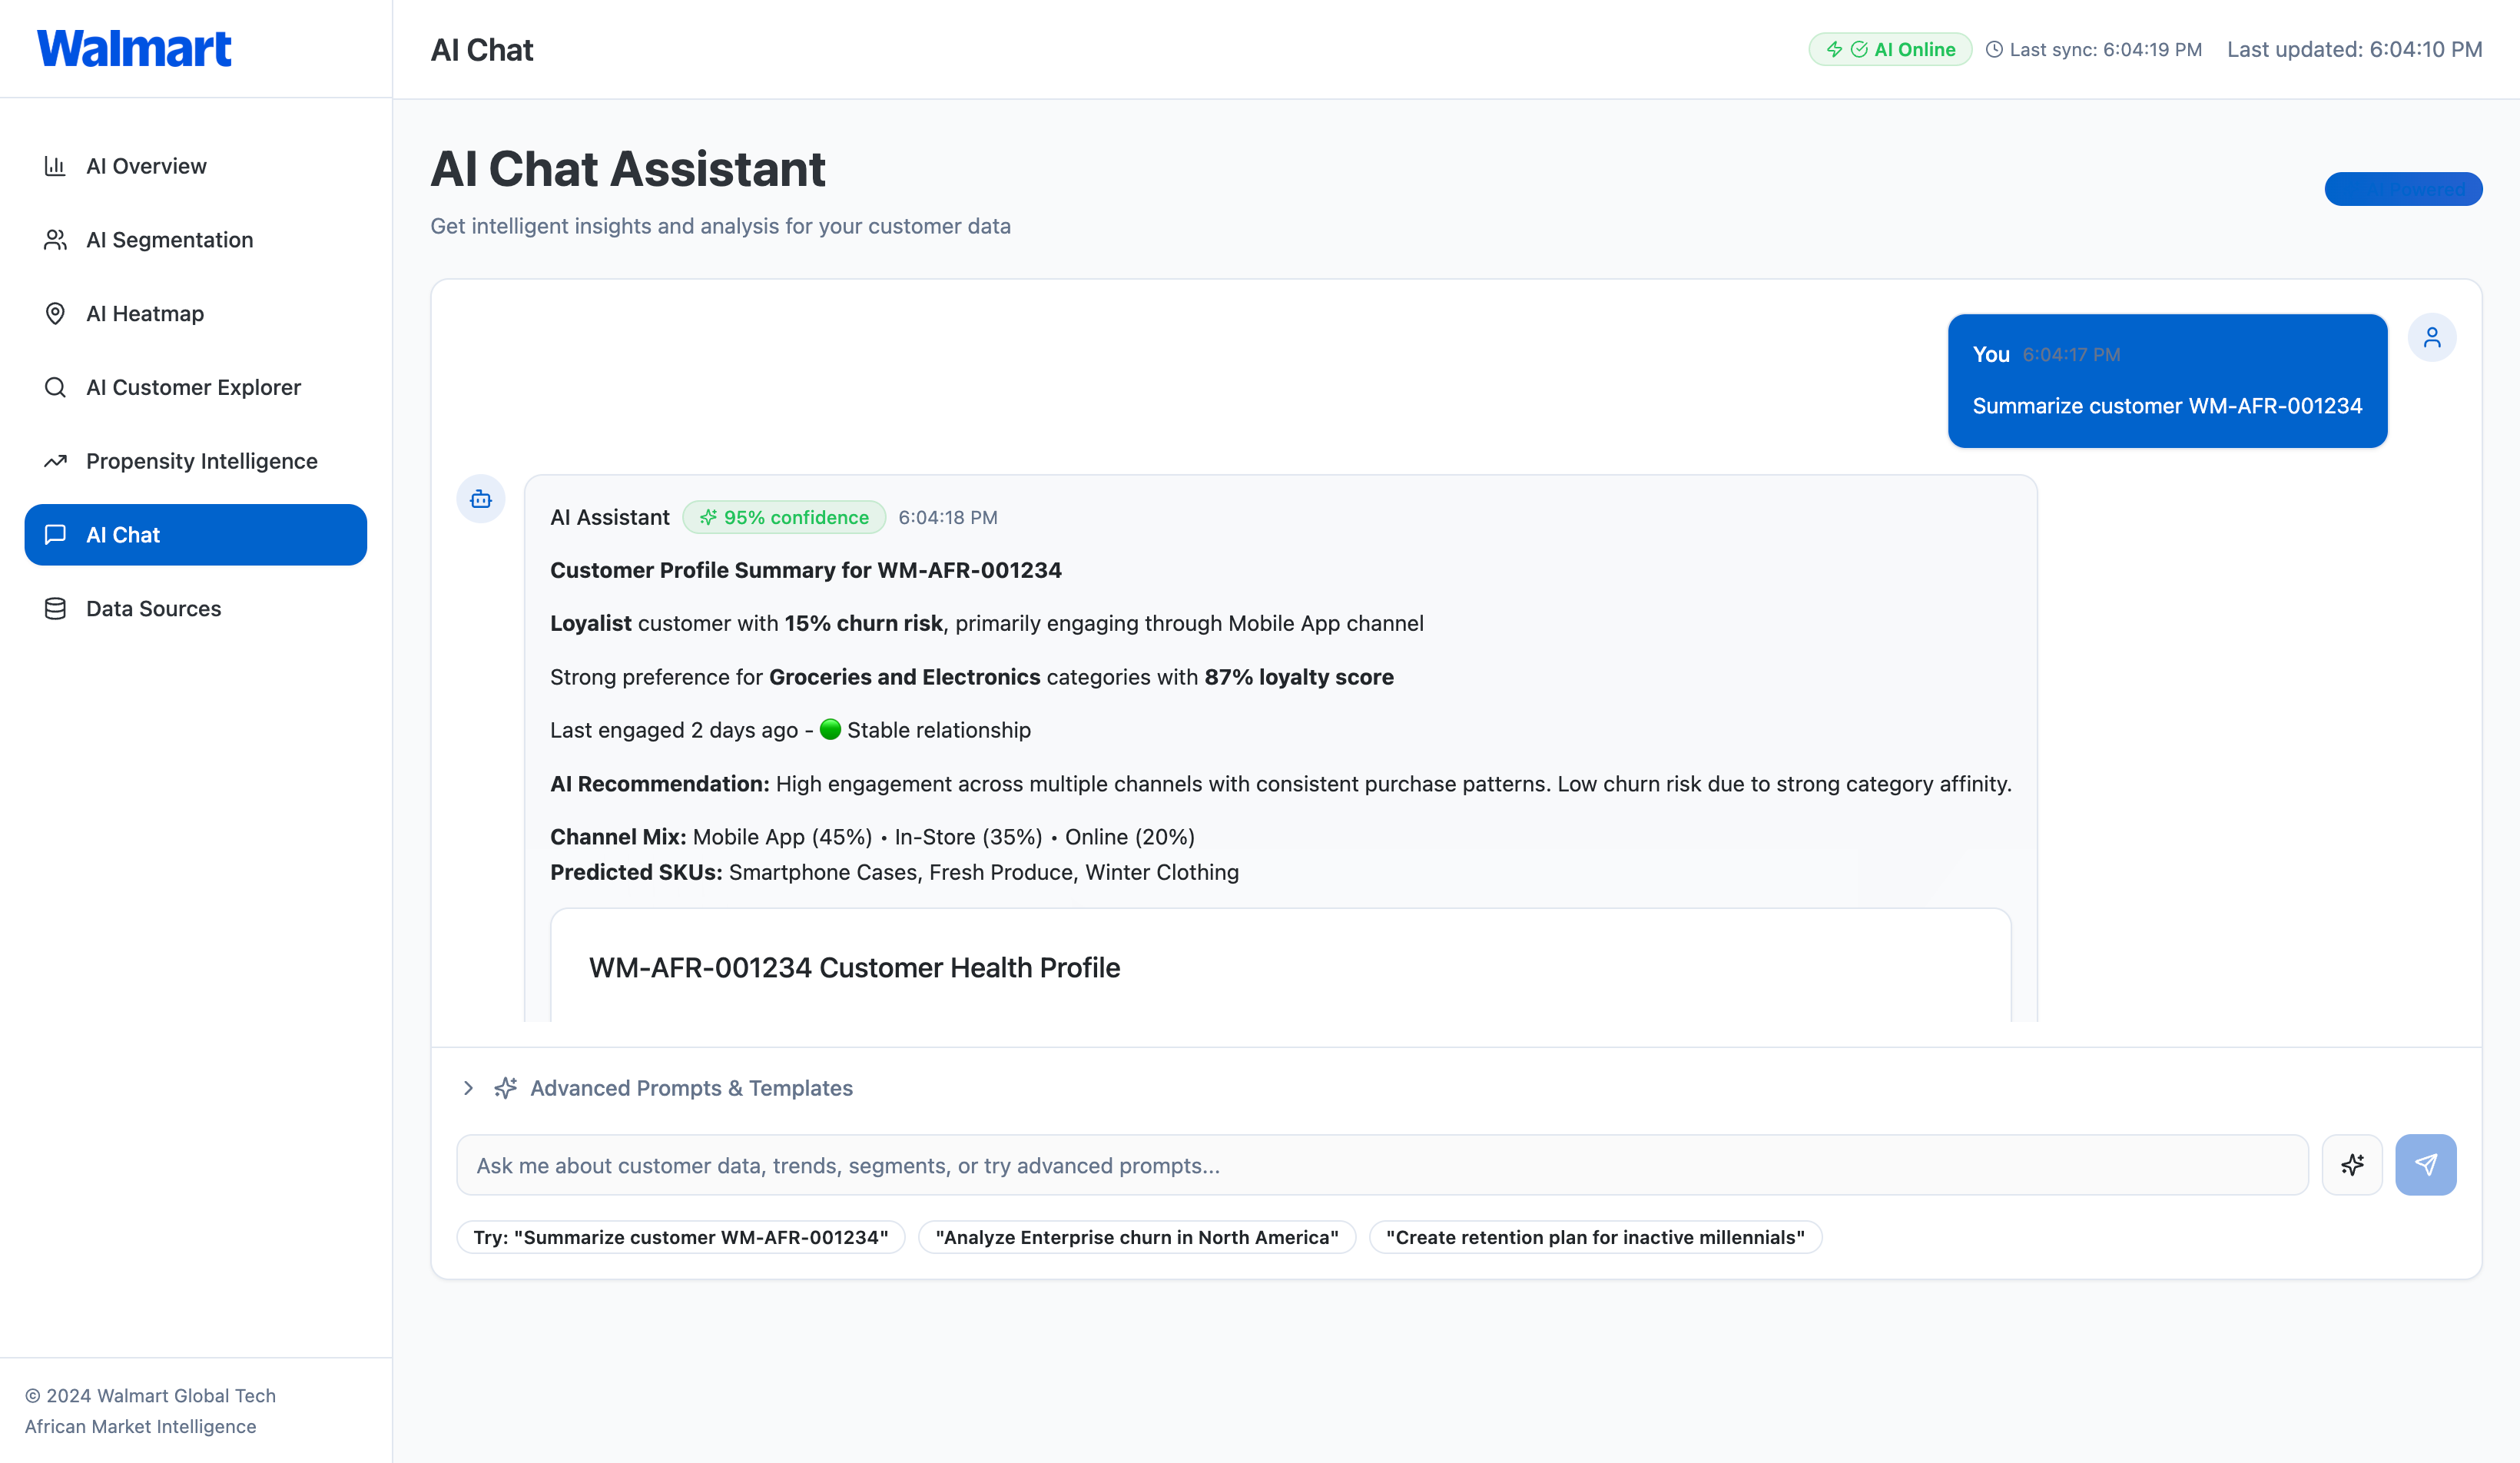Image resolution: width=2520 pixels, height=1463 pixels.
Task: Click the clock icon beside Last sync
Action: coord(1994,49)
